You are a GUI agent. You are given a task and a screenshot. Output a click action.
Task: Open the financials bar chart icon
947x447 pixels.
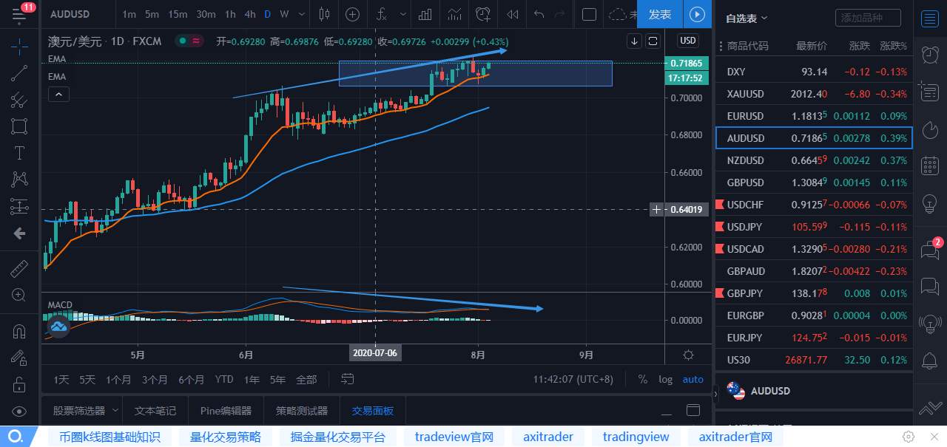point(425,14)
